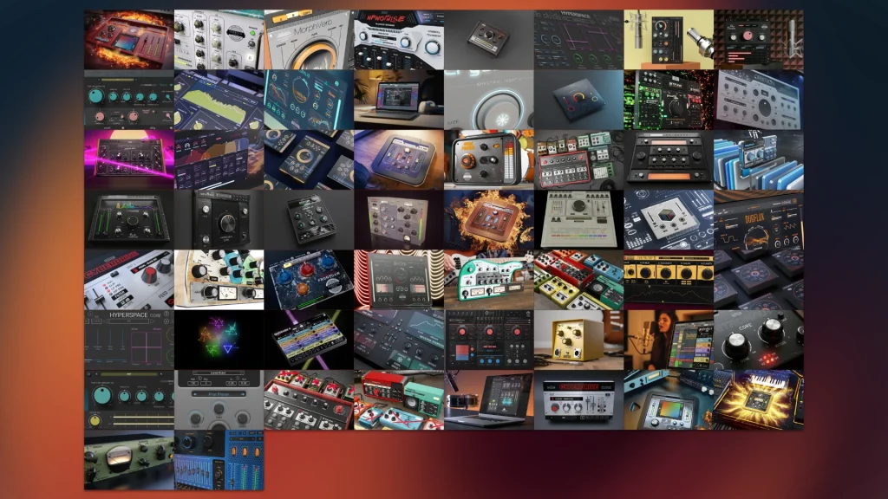
Task: Select red pedalboard with mint pedals on dark floor
Action: pos(578,159)
